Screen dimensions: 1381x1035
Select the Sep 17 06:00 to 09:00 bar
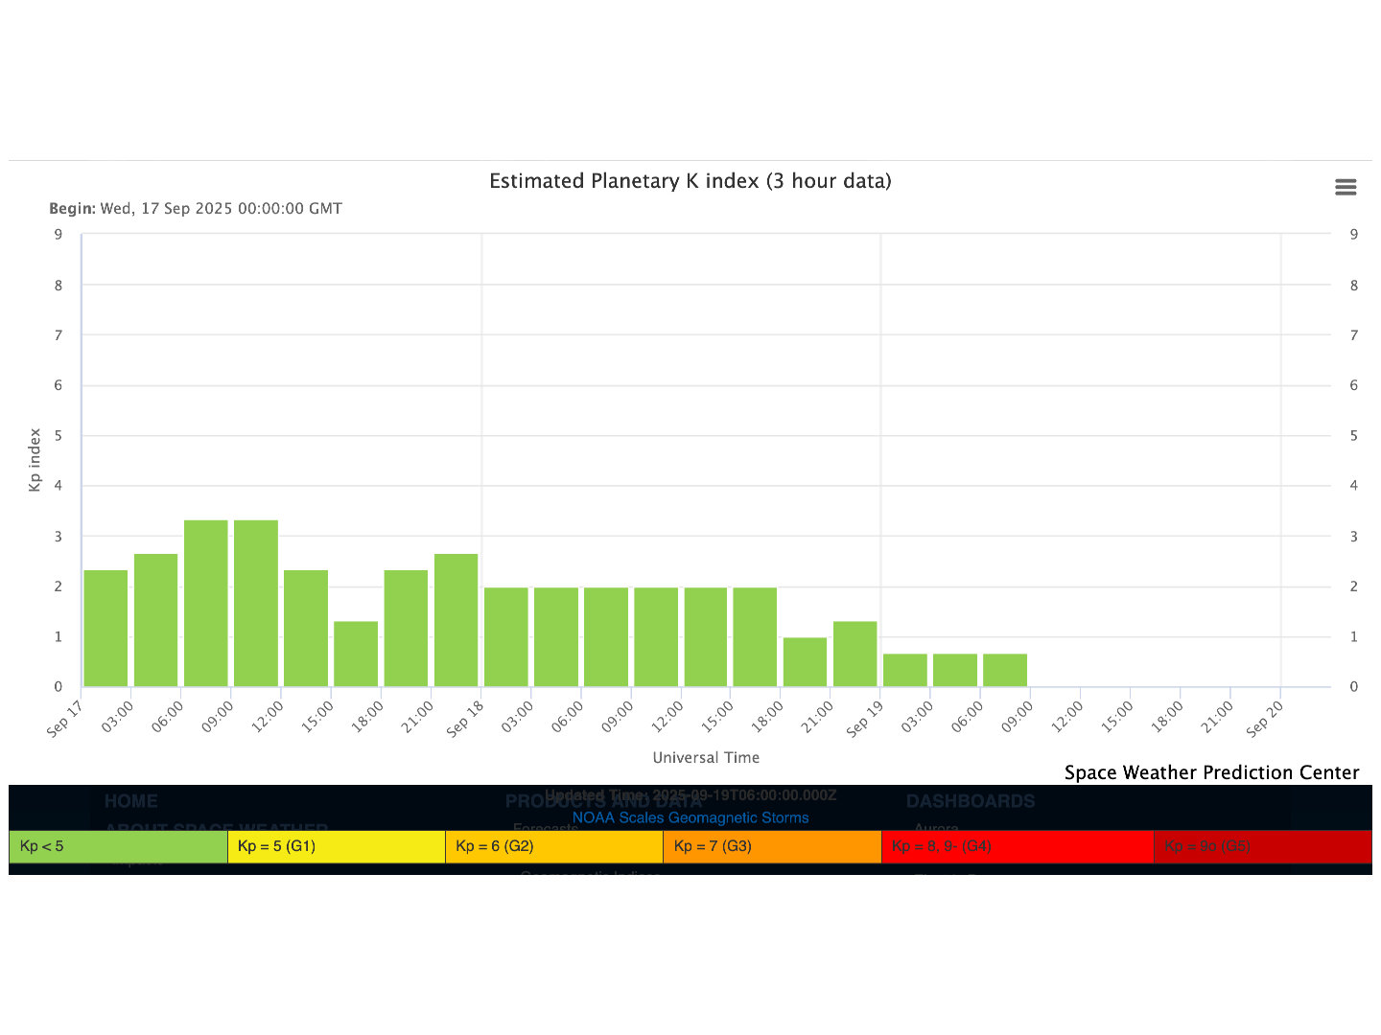[x=206, y=604]
